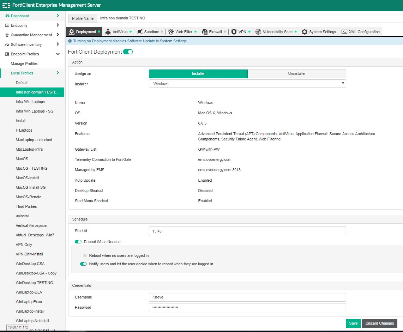Click the Start At time field
The height and width of the screenshot is (332, 403).
(247, 231)
